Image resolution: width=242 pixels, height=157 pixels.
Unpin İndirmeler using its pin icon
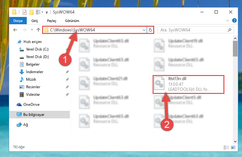tap(67, 72)
